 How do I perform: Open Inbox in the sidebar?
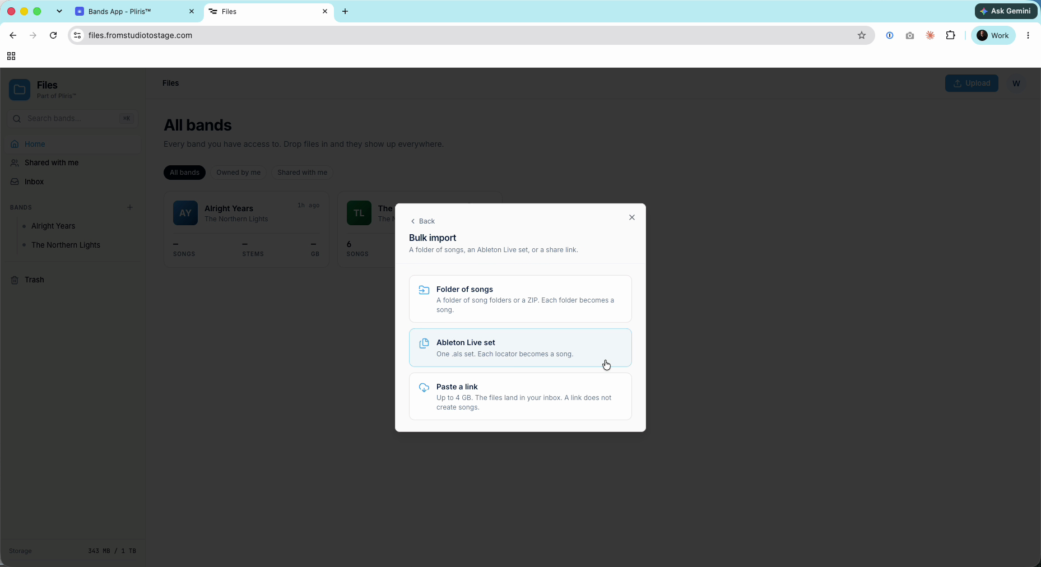(73, 182)
